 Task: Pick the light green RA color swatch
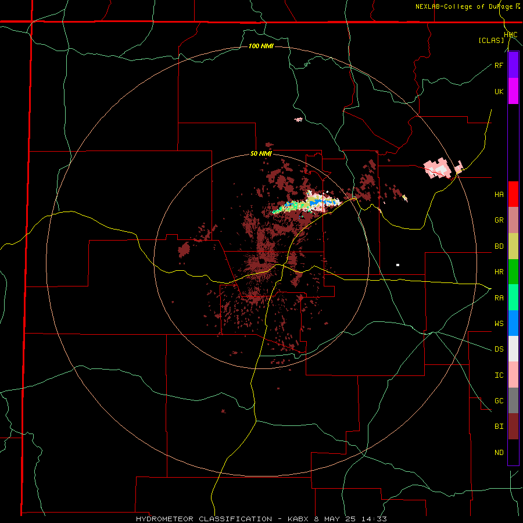pos(513,298)
